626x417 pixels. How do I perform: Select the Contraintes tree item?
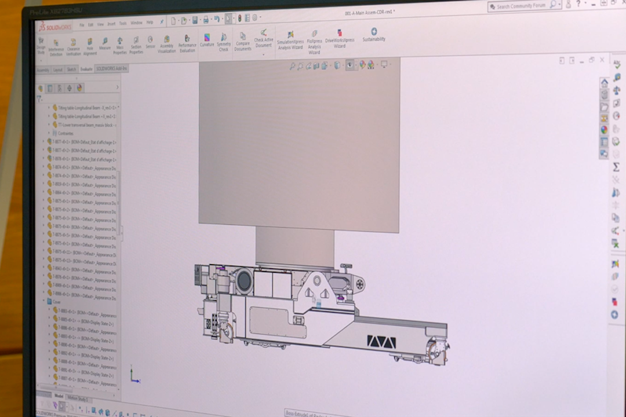pos(65,133)
